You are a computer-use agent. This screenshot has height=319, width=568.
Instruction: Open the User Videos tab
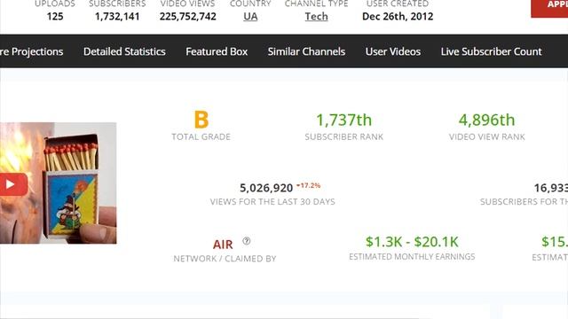point(393,51)
